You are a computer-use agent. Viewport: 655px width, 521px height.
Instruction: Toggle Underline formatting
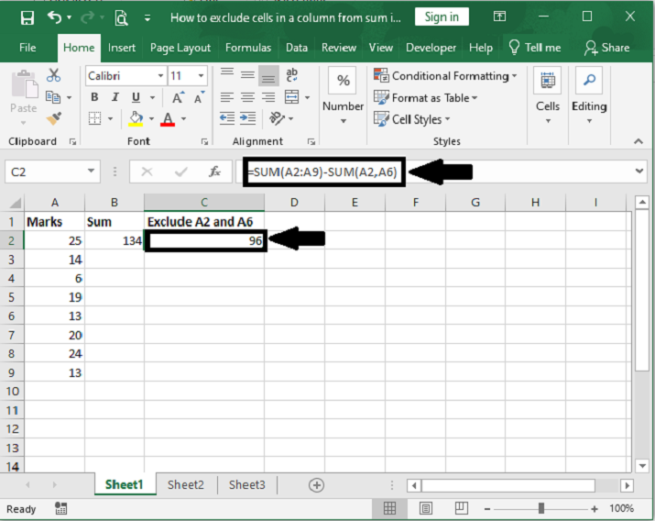(x=136, y=97)
